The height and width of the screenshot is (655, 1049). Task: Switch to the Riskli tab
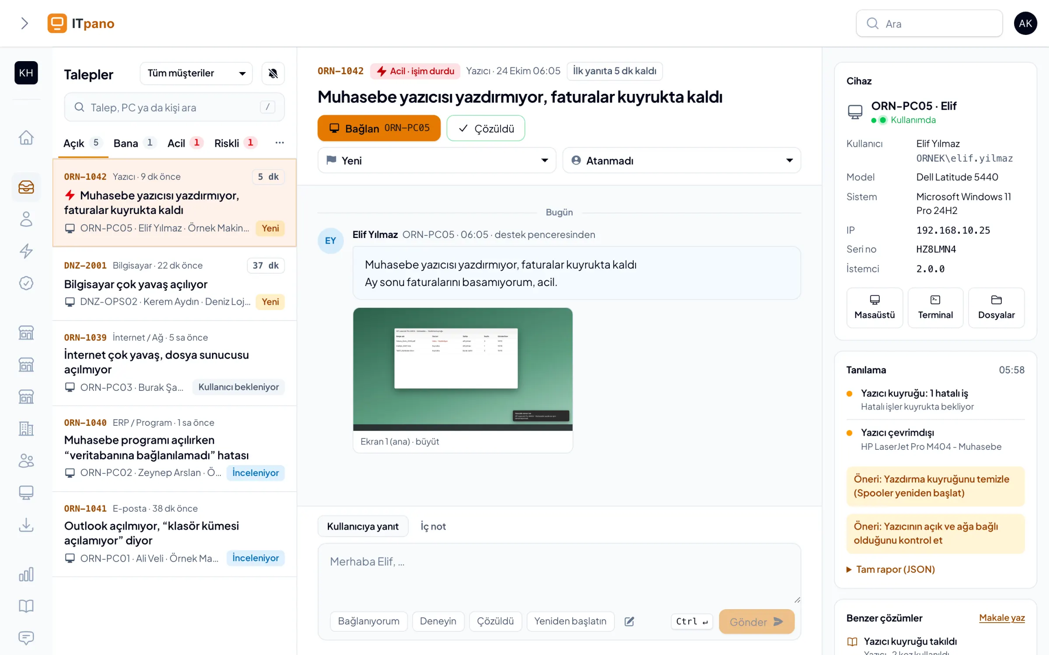coord(236,143)
